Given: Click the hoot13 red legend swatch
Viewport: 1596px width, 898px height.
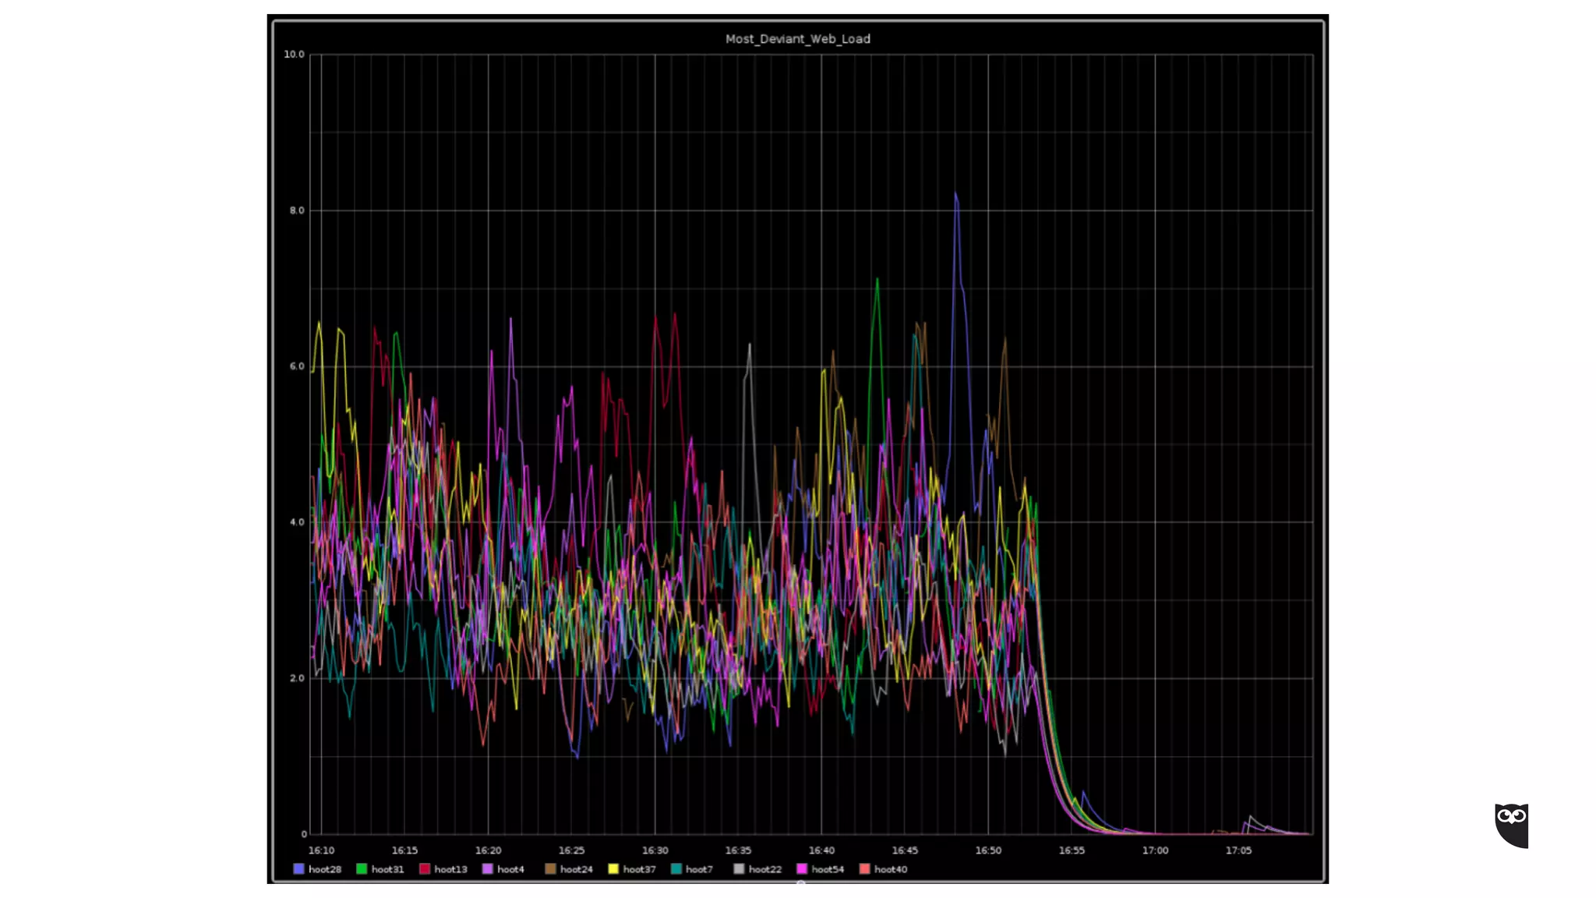Looking at the screenshot, I should click(425, 868).
